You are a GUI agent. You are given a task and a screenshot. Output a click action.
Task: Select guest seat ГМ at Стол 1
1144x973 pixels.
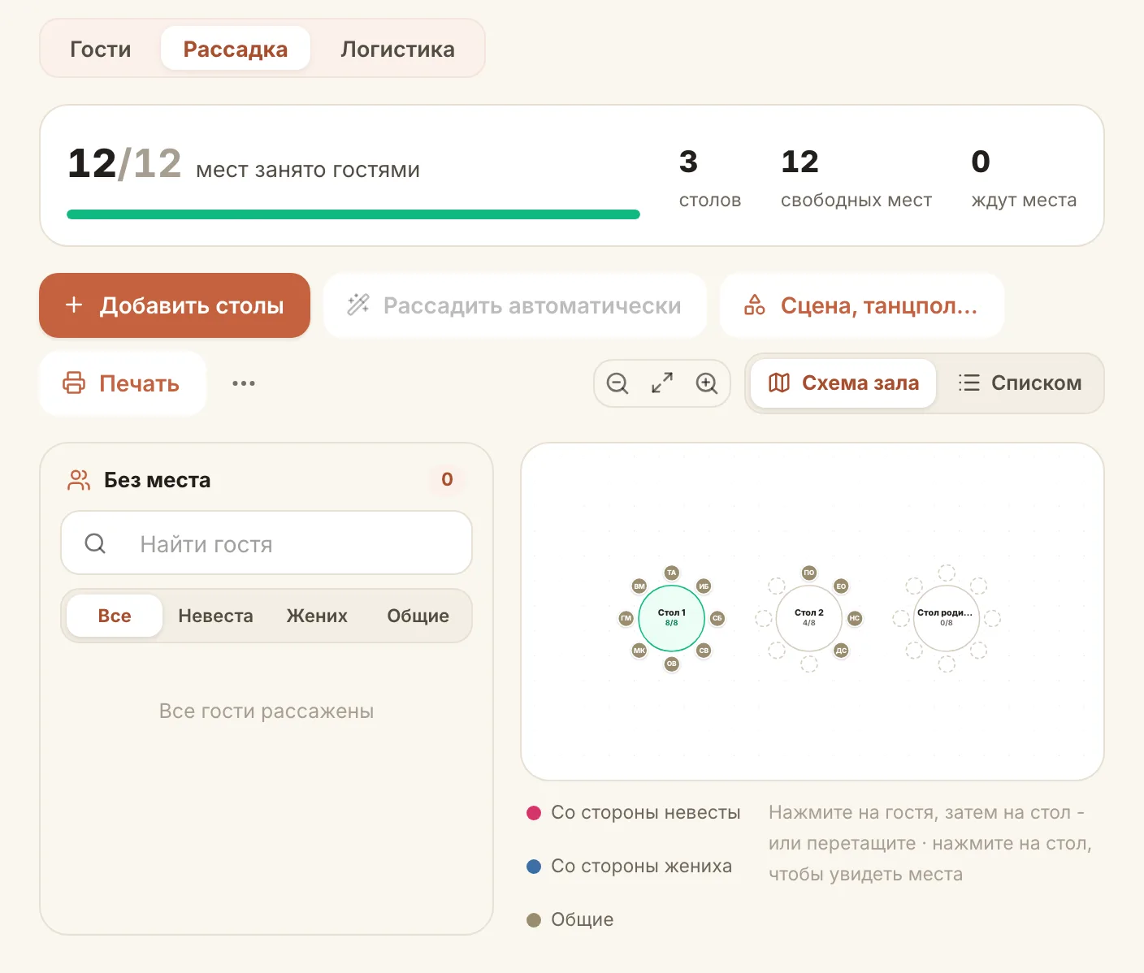(x=626, y=618)
